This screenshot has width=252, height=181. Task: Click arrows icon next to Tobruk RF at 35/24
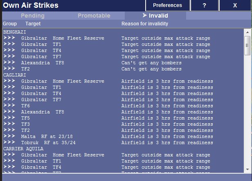9,143
